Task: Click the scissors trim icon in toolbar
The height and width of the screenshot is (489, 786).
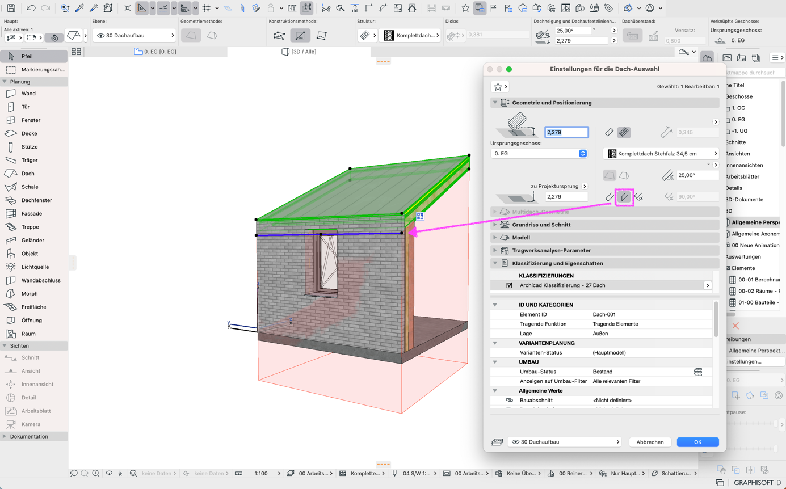Action: click(326, 8)
